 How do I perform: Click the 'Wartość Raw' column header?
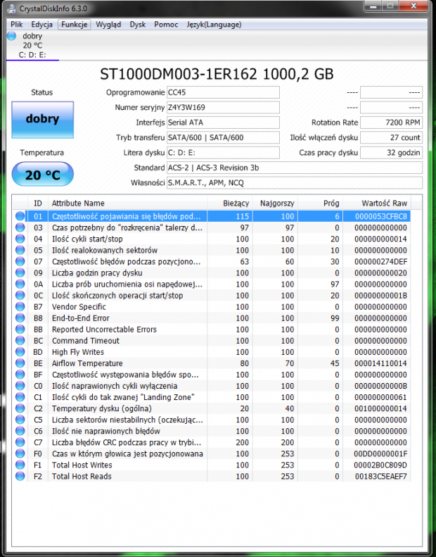(x=384, y=203)
